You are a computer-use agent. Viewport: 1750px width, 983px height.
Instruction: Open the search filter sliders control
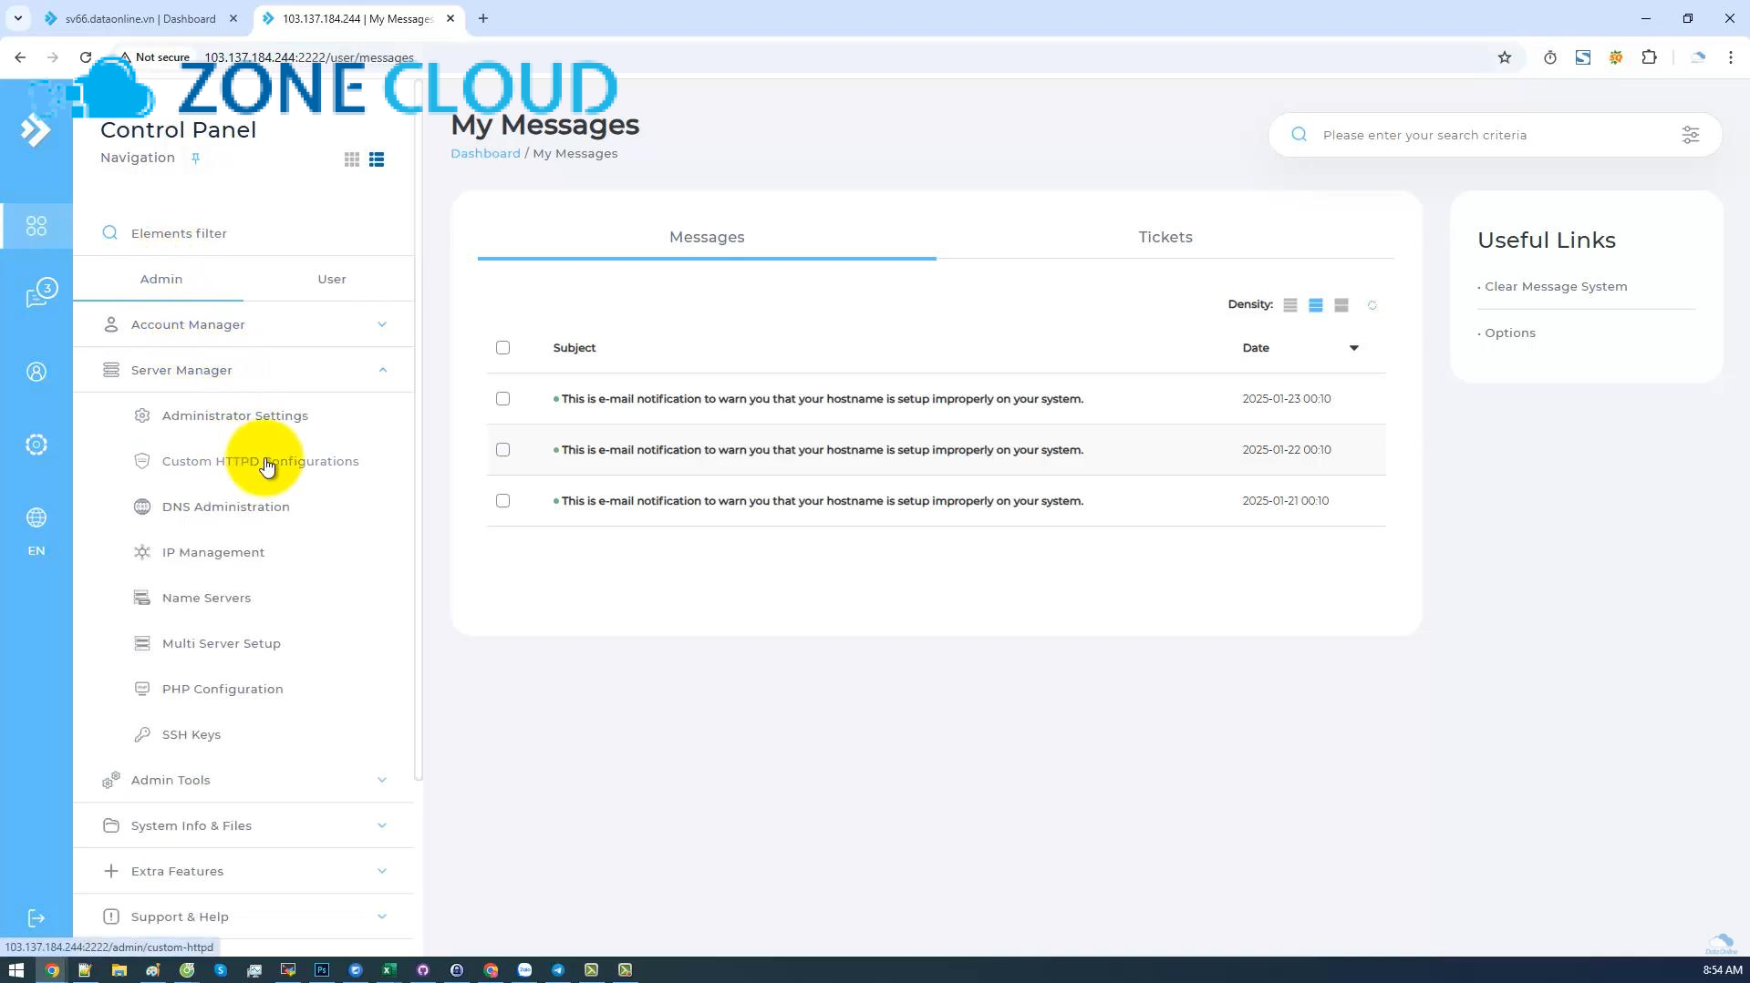pyautogui.click(x=1691, y=134)
